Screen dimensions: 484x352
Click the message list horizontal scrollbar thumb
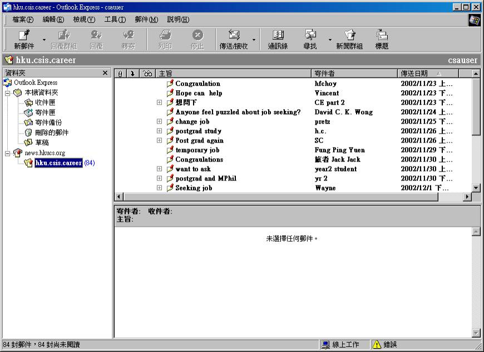tap(280, 197)
